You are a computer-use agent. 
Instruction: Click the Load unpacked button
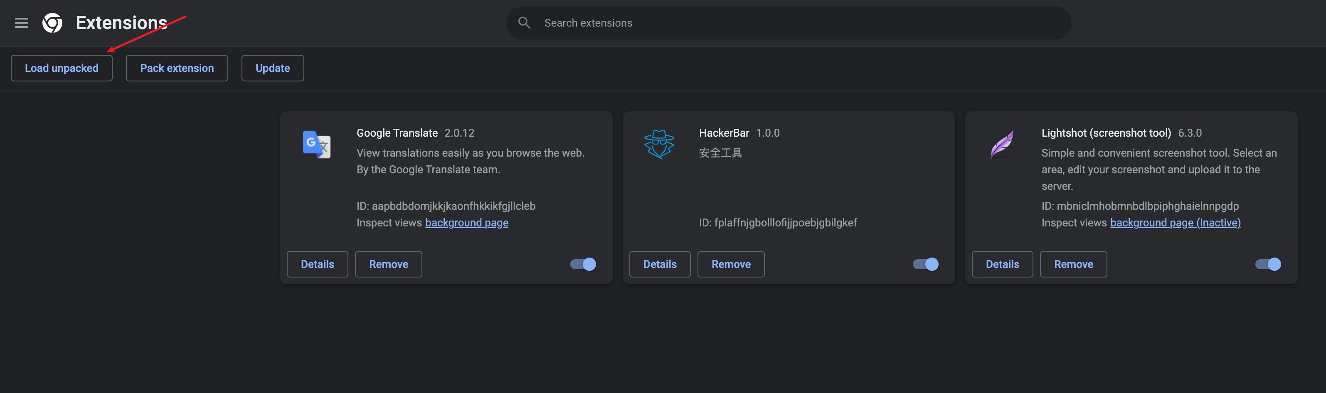click(62, 68)
